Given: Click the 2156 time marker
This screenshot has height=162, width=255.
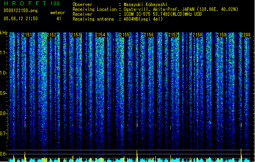Looking at the screenshot, I should (149, 35).
